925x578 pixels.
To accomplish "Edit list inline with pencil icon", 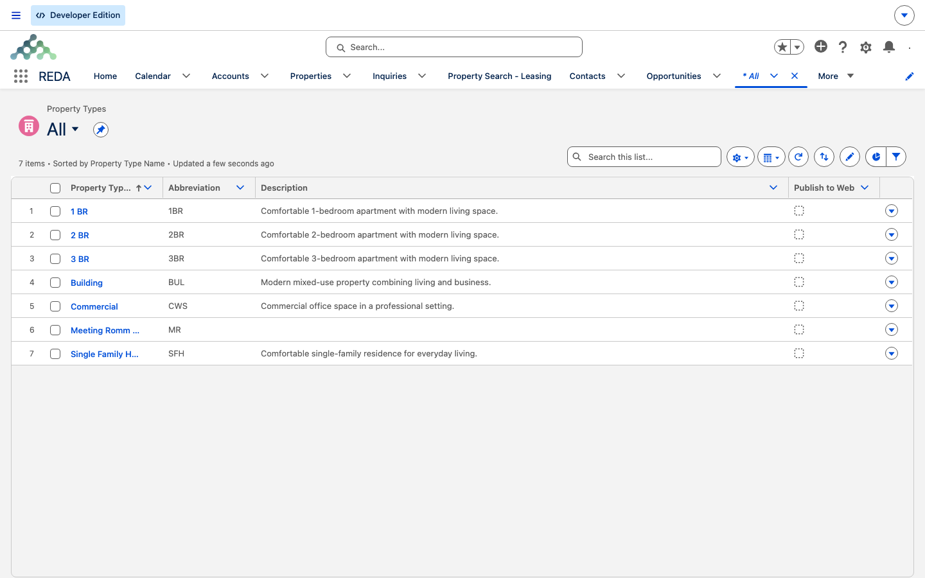I will (850, 157).
